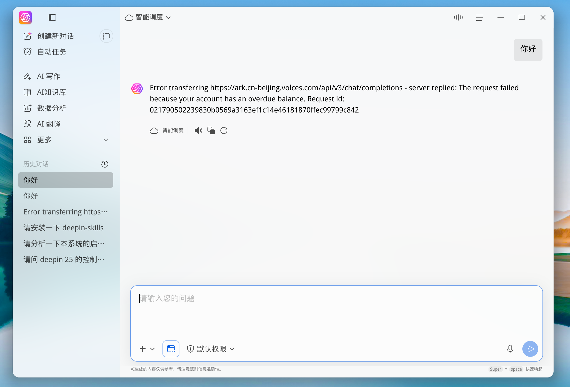Play the response aloud with the speaker icon
Screen dimensions: 570x387
tap(198, 130)
